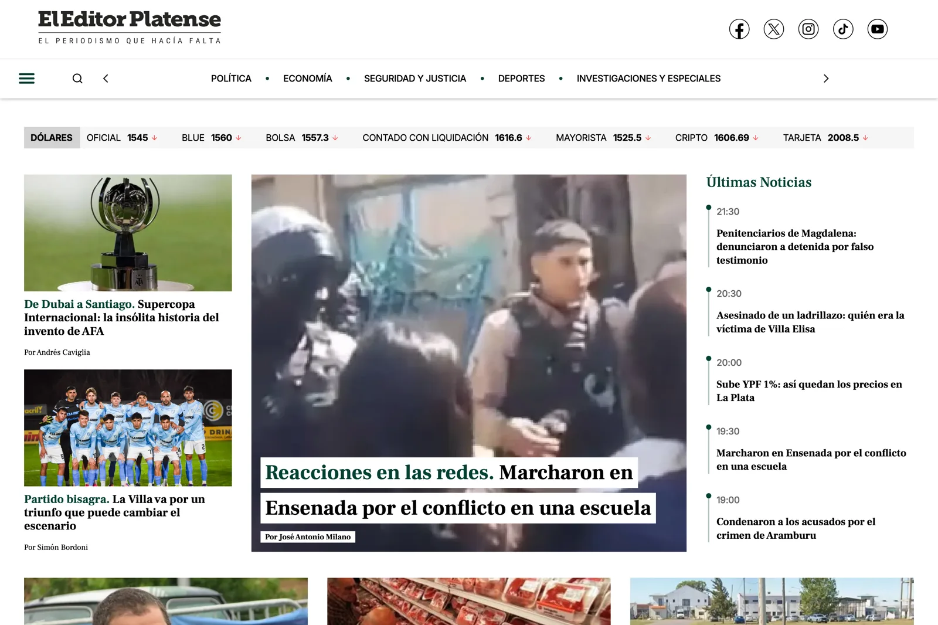Click the 20:30 timestamp entry
The height and width of the screenshot is (625, 938).
point(729,294)
